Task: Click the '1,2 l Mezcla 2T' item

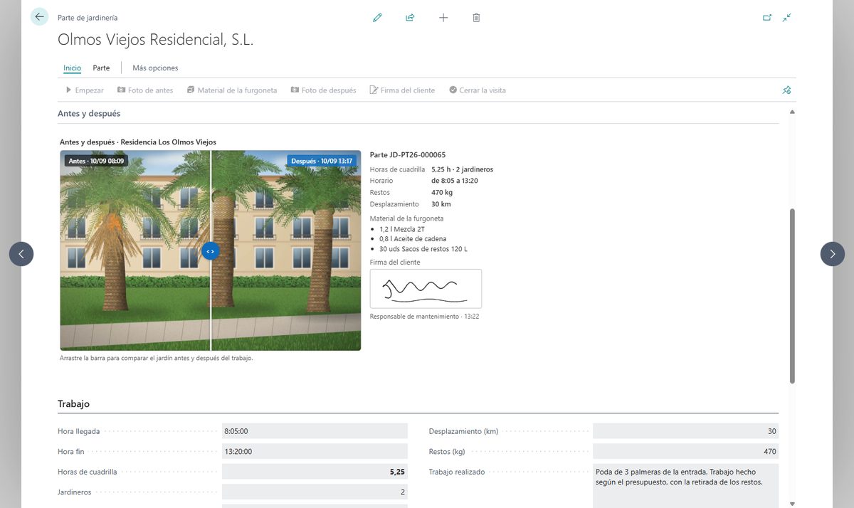Action: tap(401, 229)
